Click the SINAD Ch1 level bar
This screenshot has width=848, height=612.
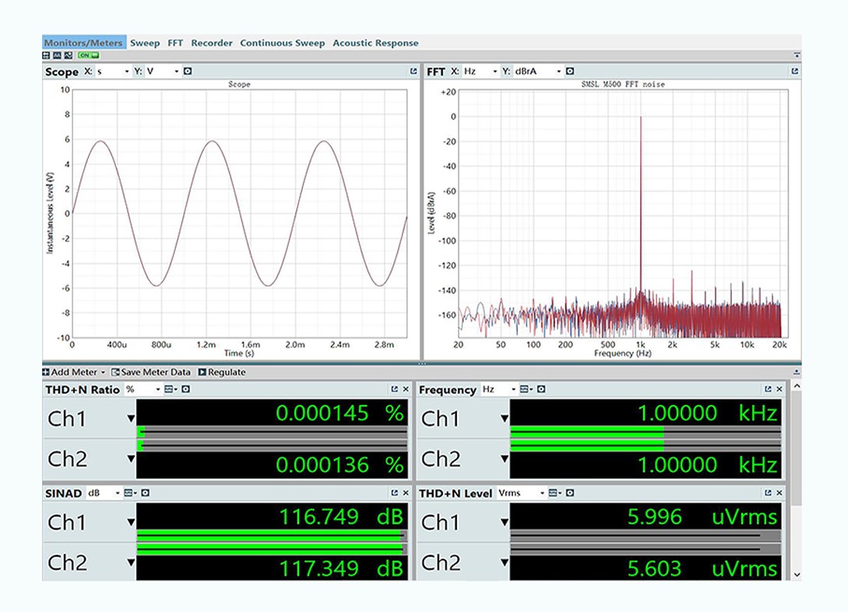pyautogui.click(x=271, y=536)
